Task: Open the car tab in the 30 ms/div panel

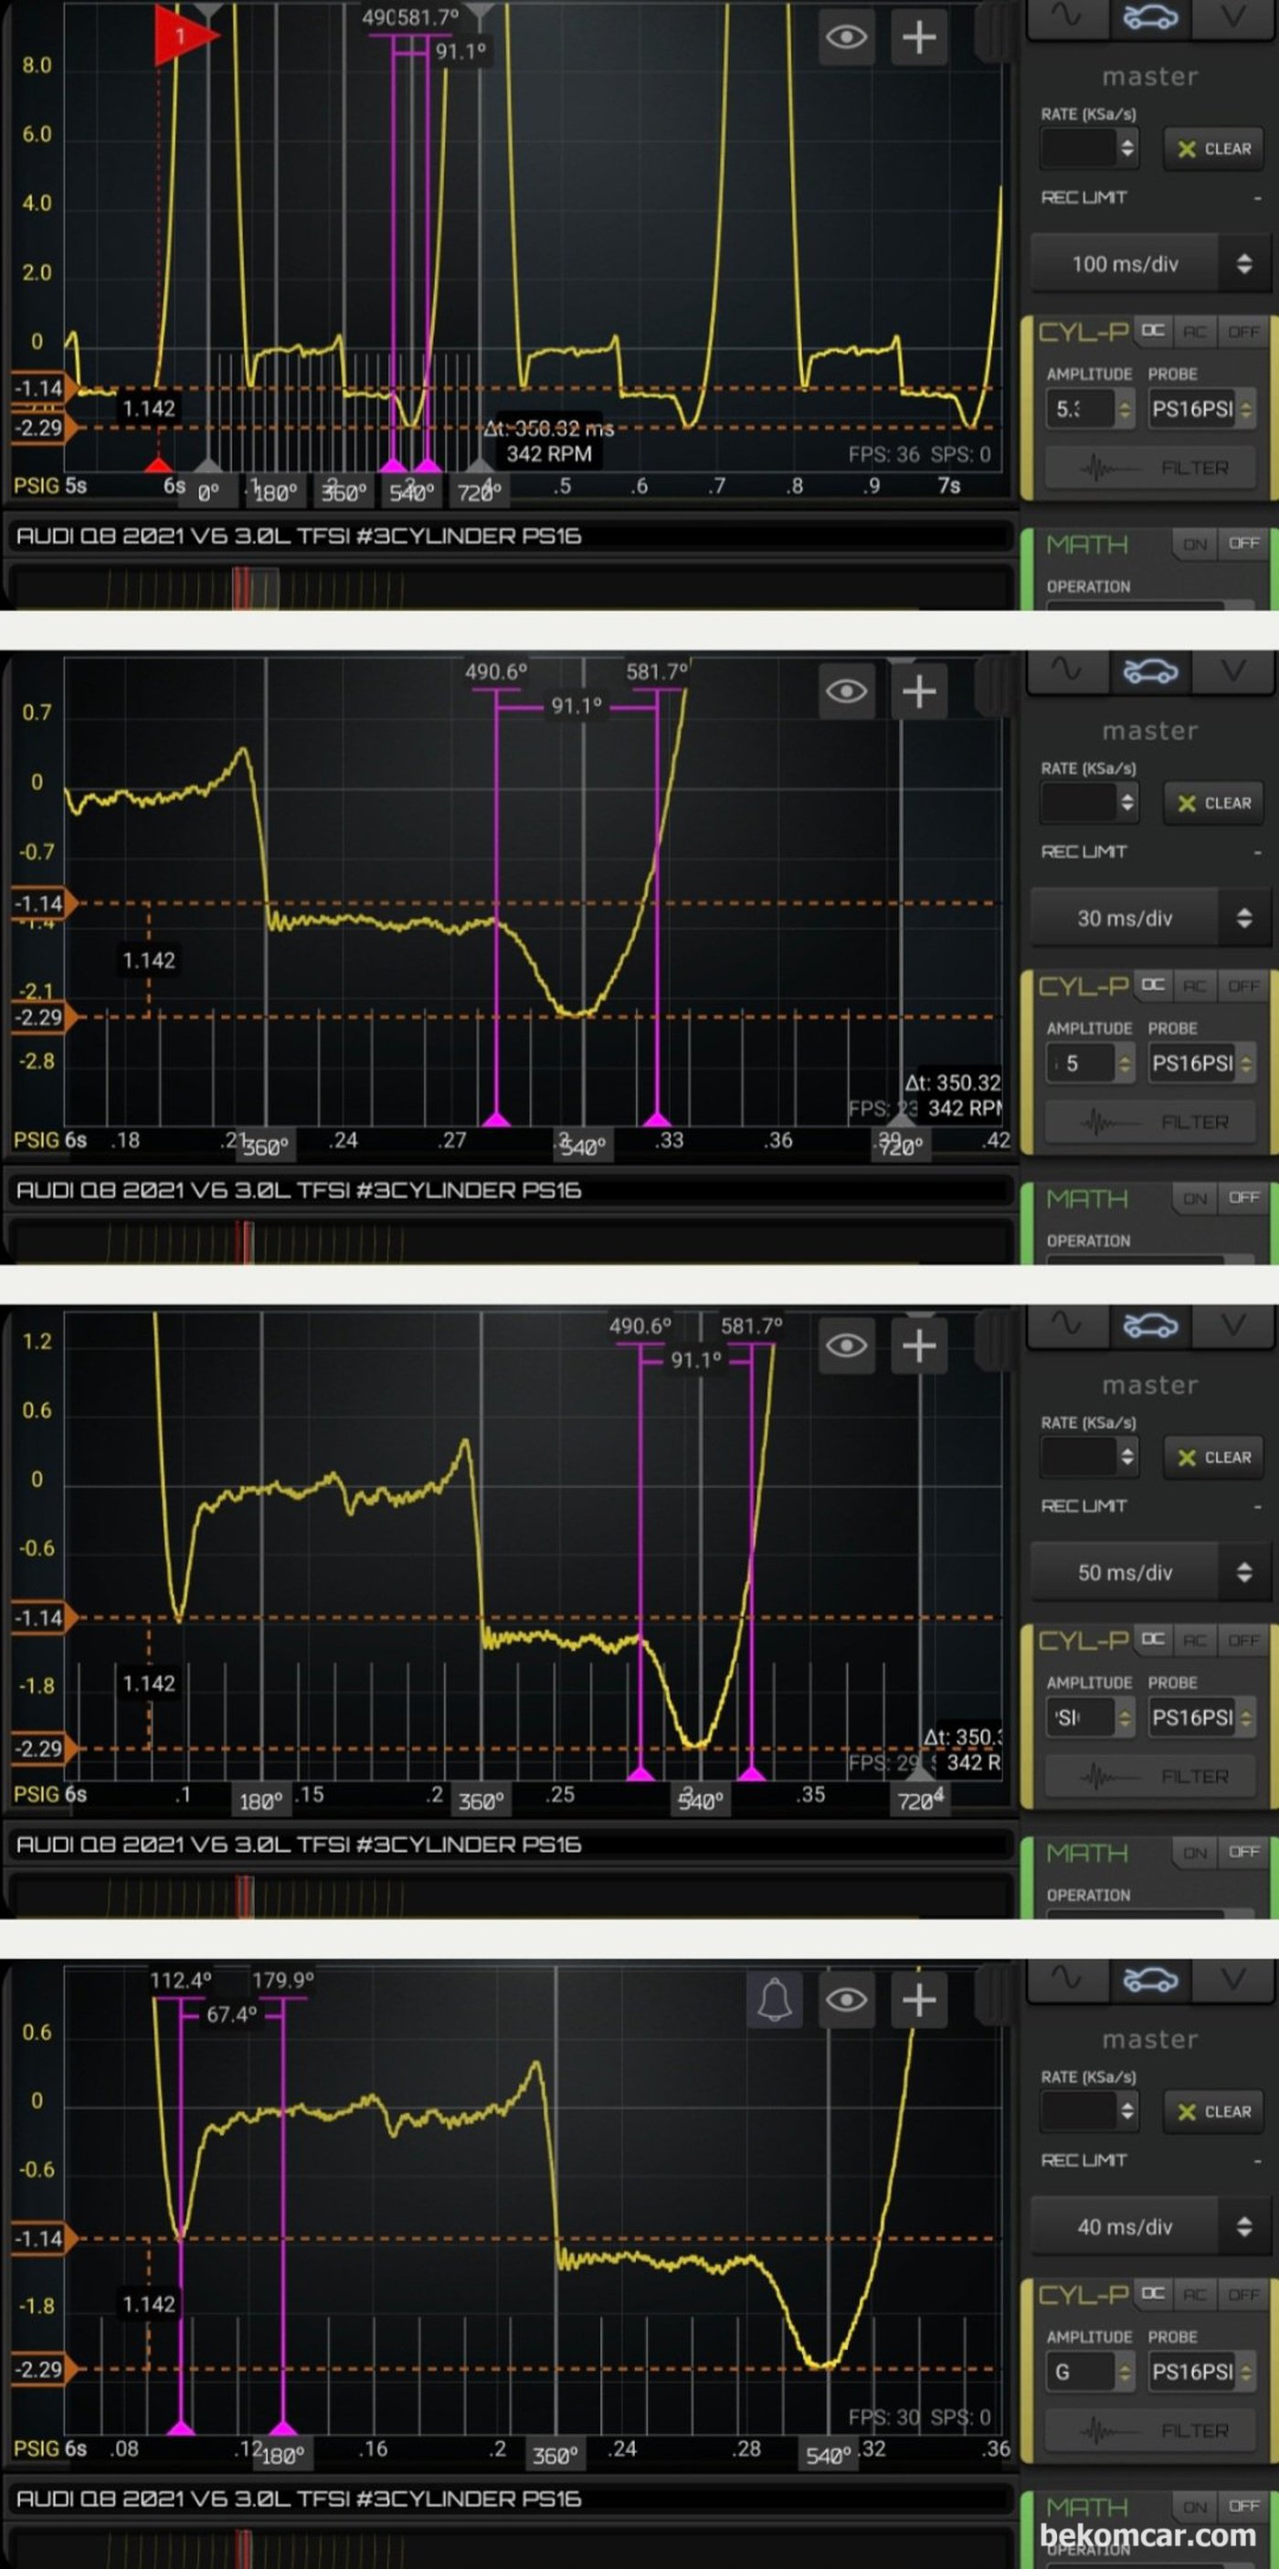Action: pos(1150,671)
